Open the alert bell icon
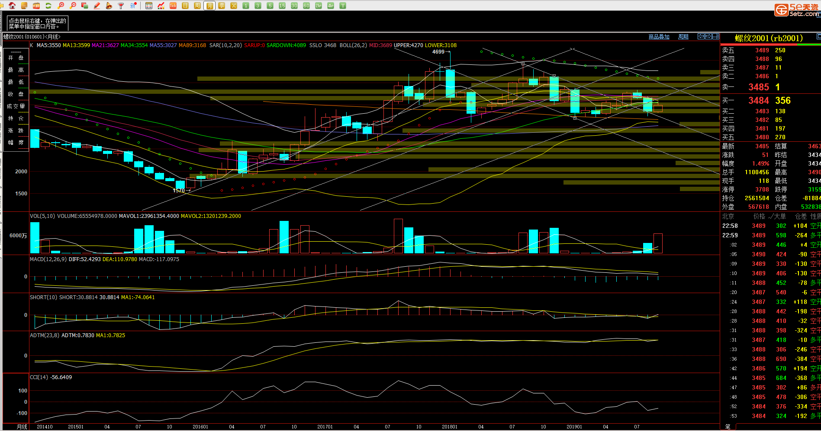The width and height of the screenshot is (821, 431). coord(109,6)
